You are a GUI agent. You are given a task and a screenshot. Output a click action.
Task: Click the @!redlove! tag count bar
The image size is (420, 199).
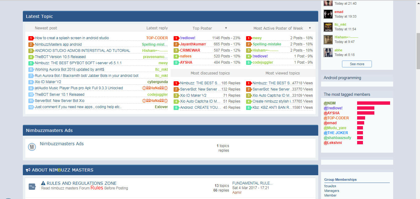click(366, 108)
